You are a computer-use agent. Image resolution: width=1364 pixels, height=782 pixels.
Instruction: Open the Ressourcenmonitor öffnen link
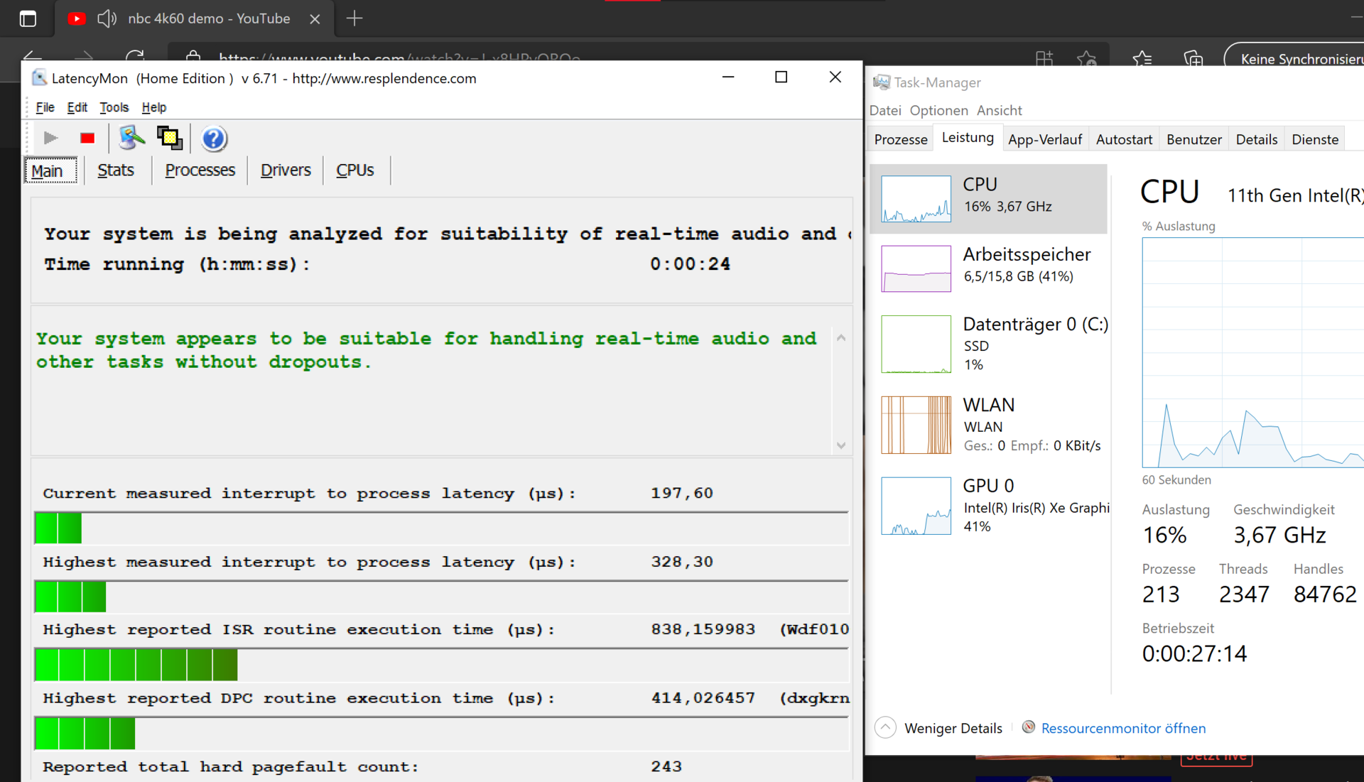click(x=1123, y=728)
